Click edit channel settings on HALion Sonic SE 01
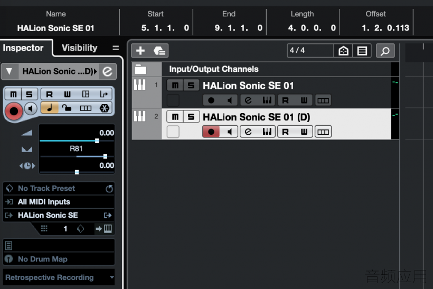Image resolution: width=433 pixels, height=289 pixels. [248, 100]
